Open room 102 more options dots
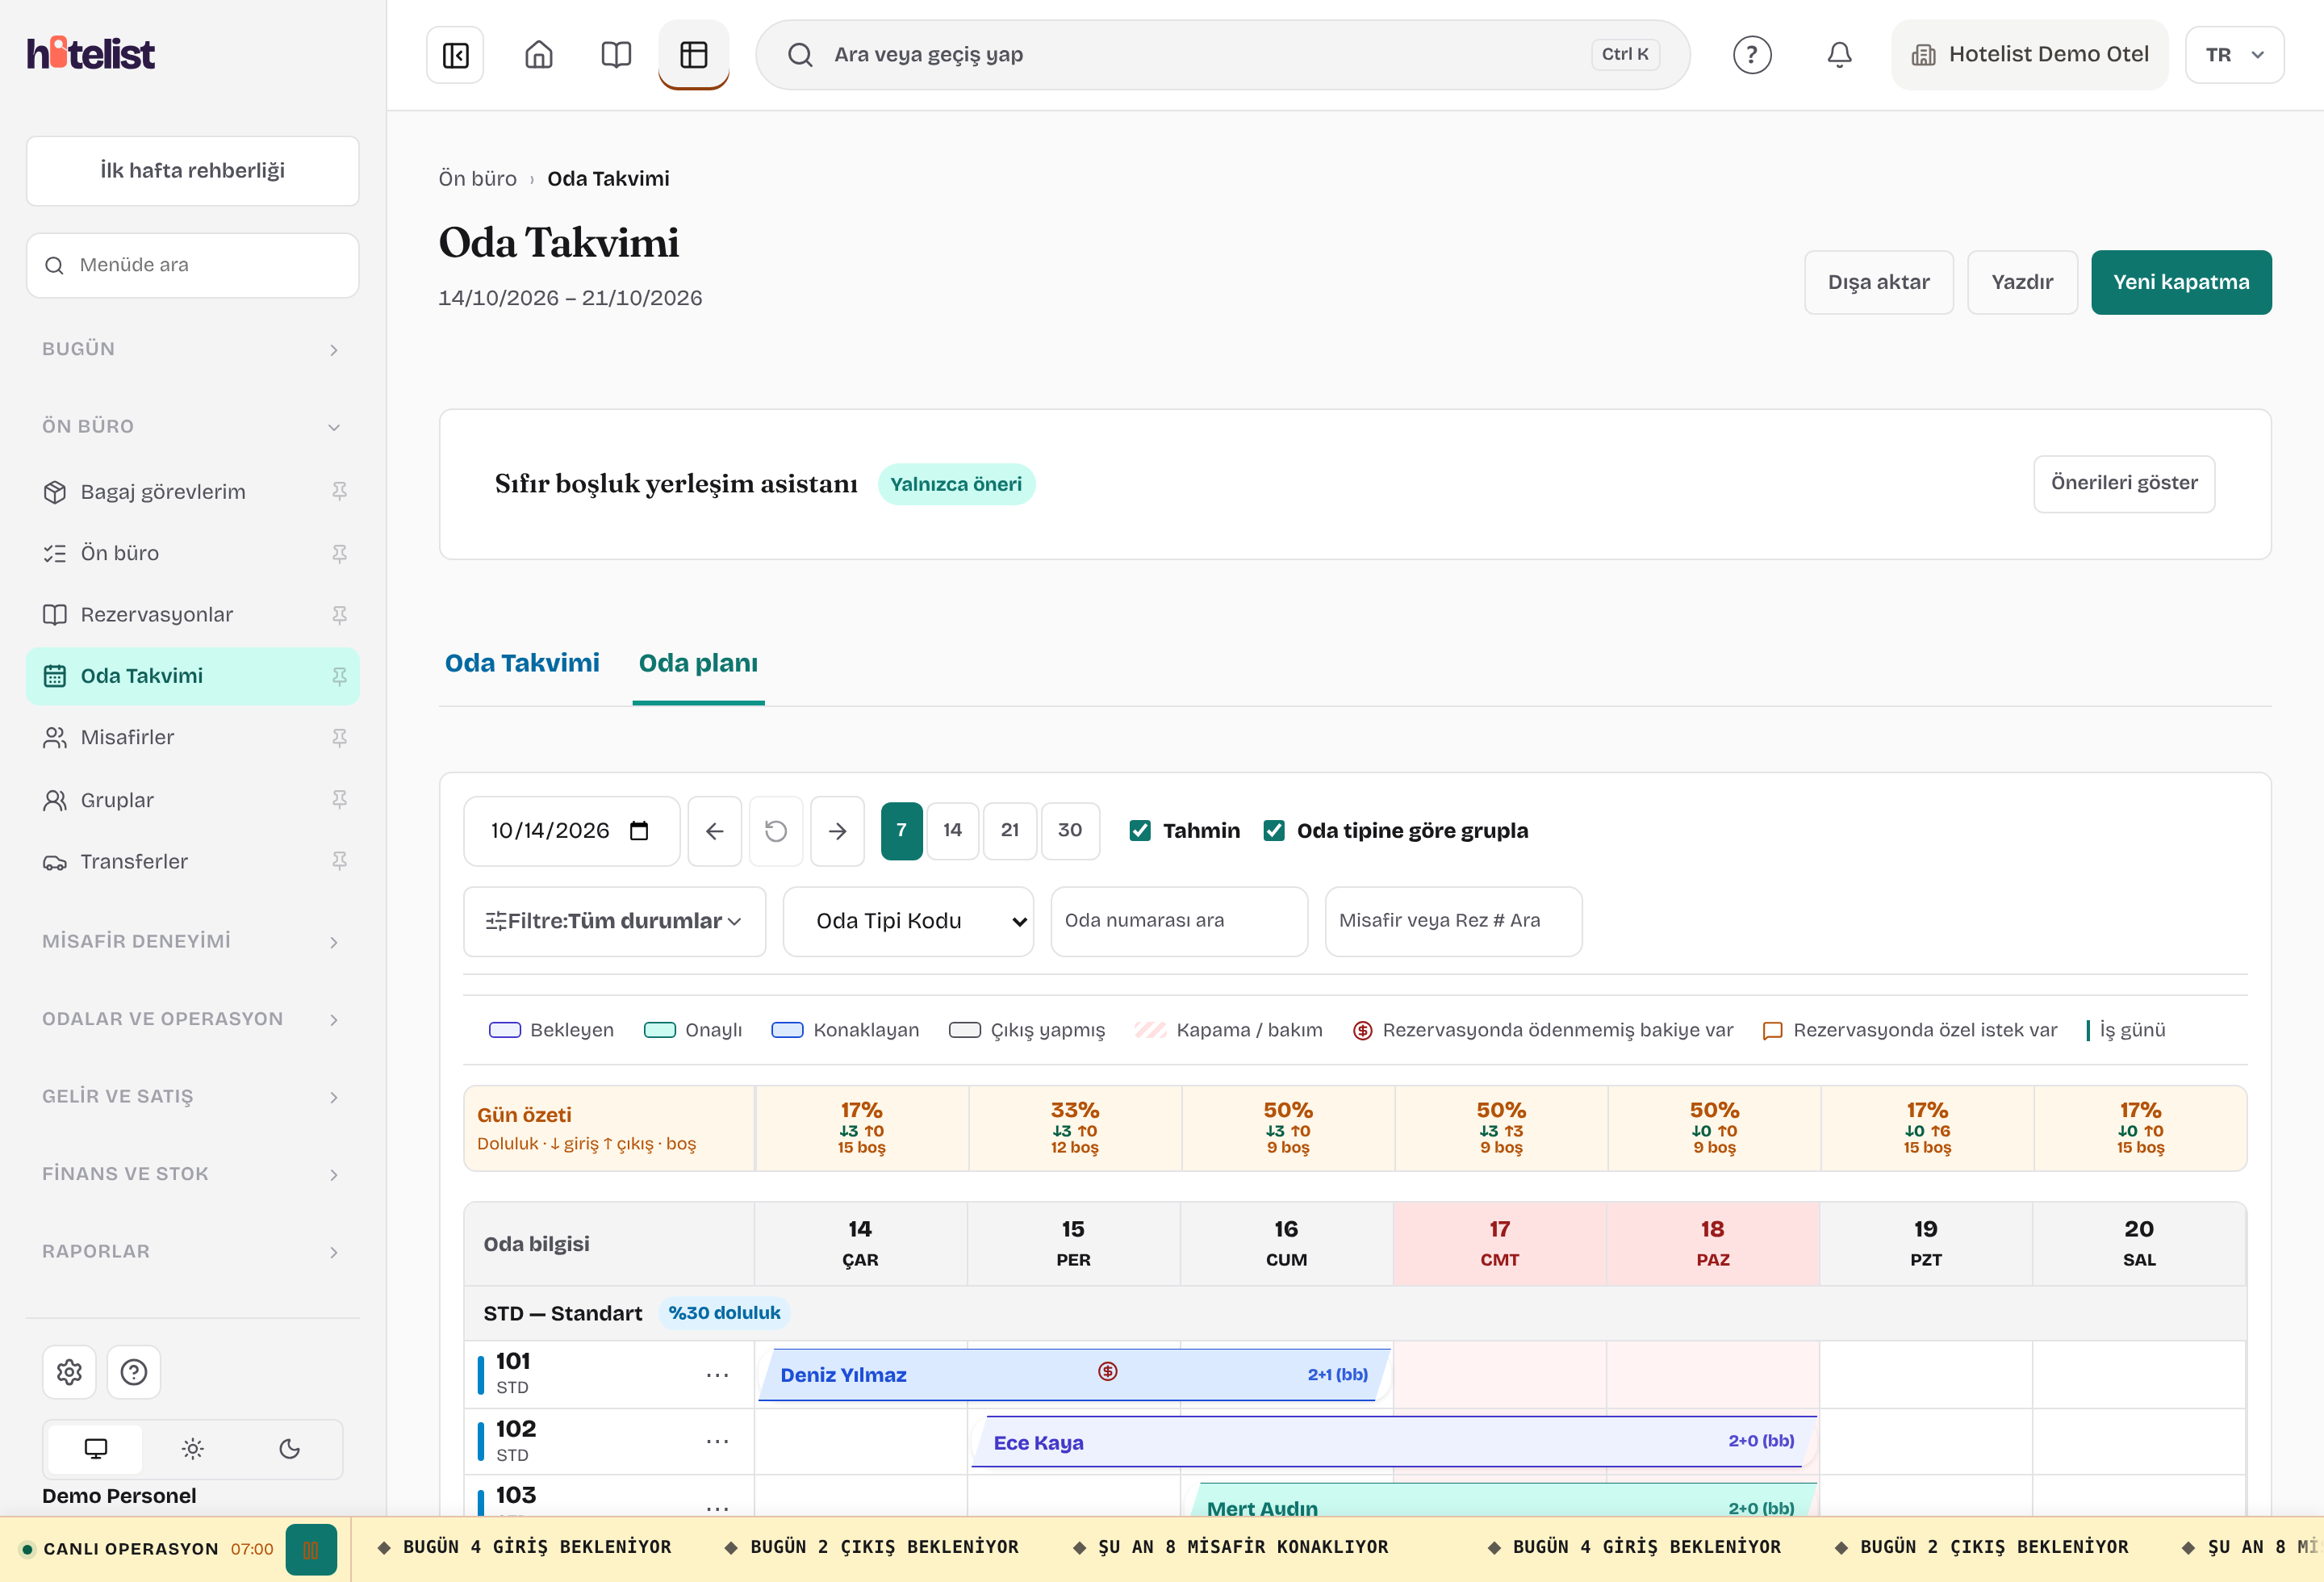Screen dimensions: 2324x1582 [x=717, y=1441]
